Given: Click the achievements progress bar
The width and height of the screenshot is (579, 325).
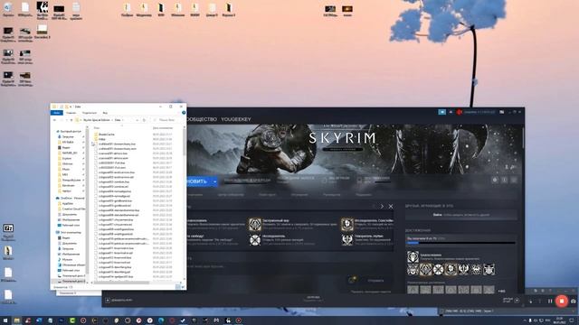Looking at the screenshot, I should coord(460,243).
